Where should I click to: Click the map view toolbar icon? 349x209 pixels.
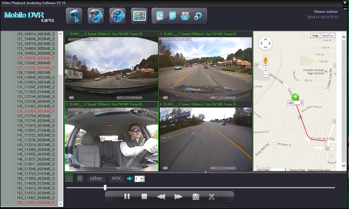[x=140, y=16]
